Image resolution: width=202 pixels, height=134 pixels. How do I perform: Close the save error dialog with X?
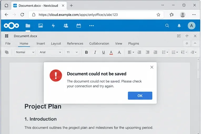pos(152,67)
